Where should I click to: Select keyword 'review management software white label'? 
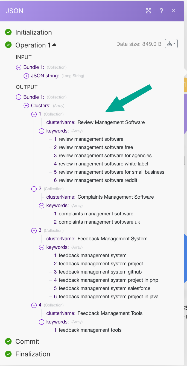coord(103,164)
